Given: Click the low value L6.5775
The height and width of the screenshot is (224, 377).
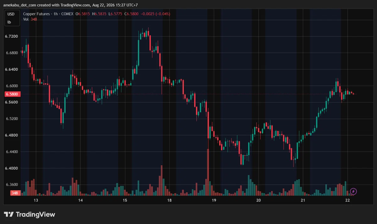Looking at the screenshot, I should [x=115, y=14].
